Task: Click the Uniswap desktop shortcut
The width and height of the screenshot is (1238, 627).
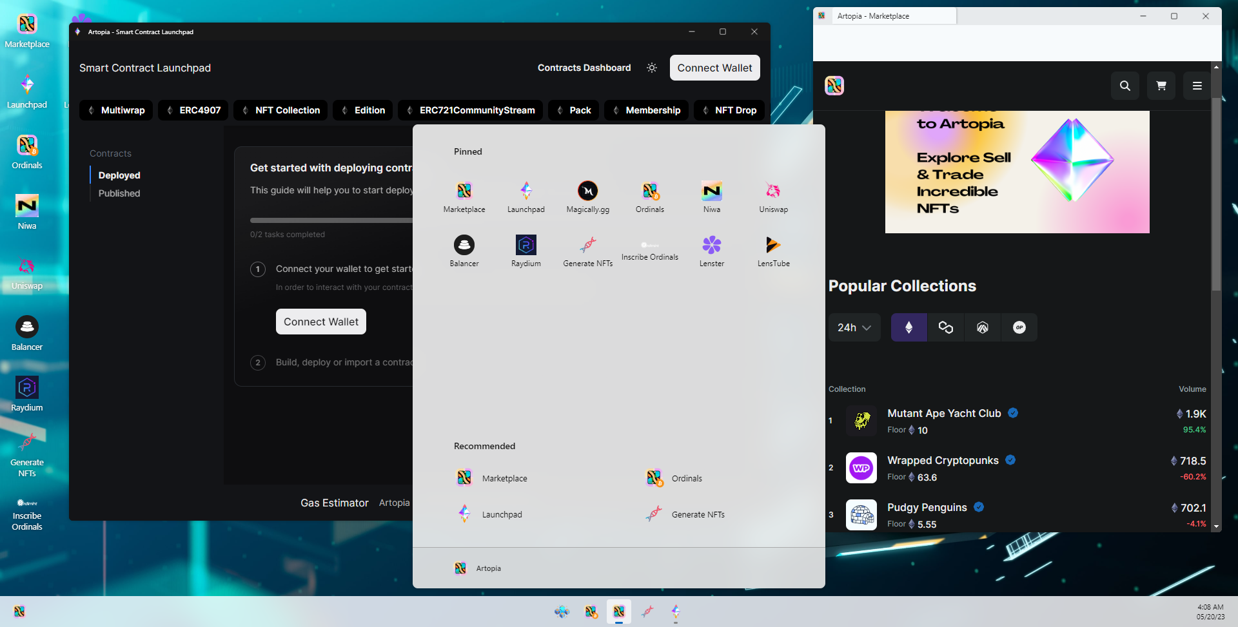Action: coord(27,273)
